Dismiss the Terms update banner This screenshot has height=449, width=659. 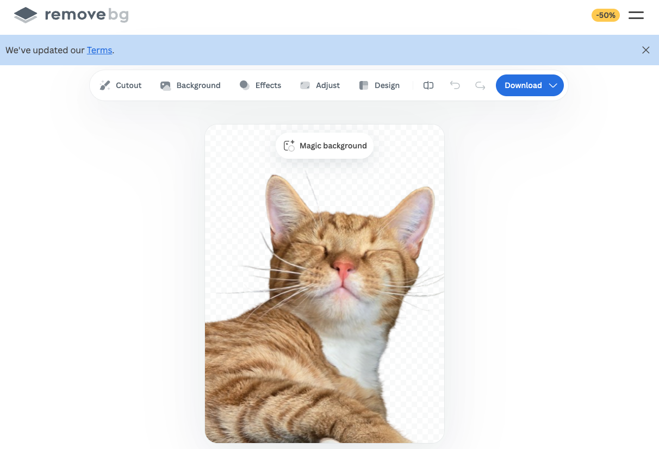click(645, 50)
